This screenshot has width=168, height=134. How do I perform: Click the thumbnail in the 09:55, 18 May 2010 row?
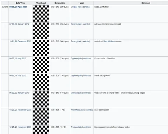[x=41, y=82]
